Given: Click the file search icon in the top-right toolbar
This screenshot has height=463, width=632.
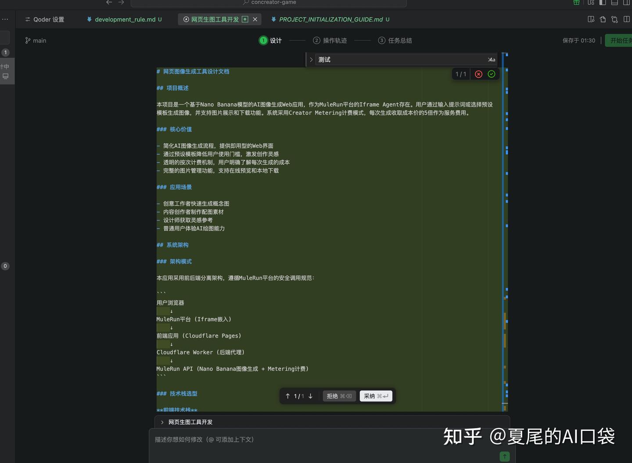Looking at the screenshot, I should (x=590, y=19).
